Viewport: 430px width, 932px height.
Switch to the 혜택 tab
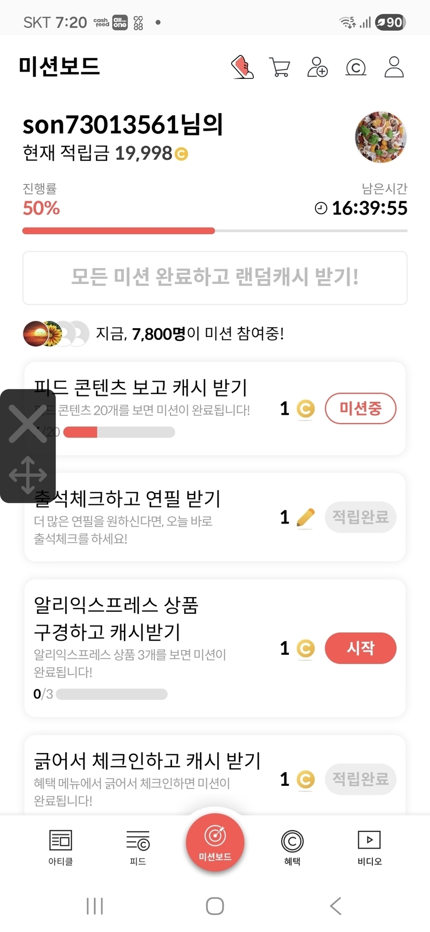coord(292,846)
